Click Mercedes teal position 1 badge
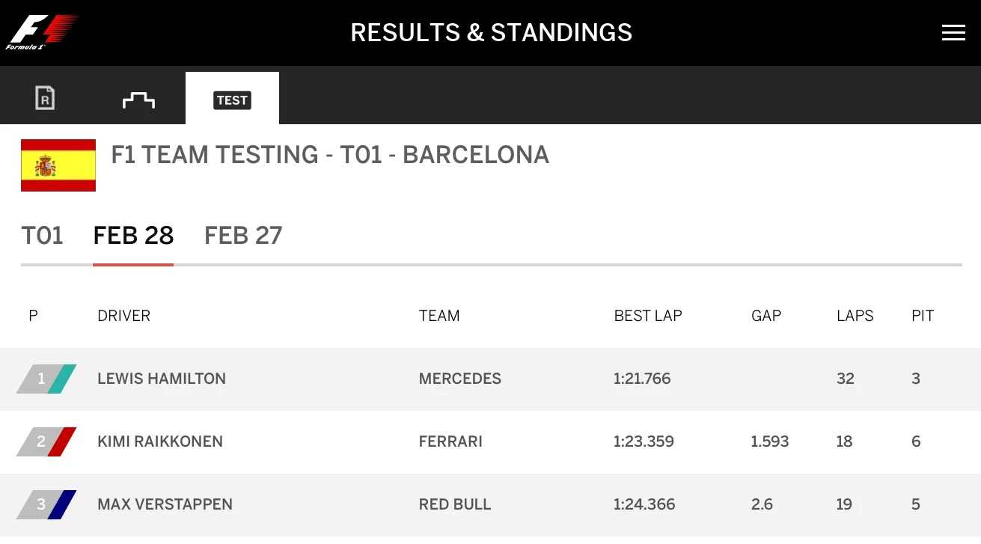This screenshot has width=981, height=544. click(x=46, y=379)
